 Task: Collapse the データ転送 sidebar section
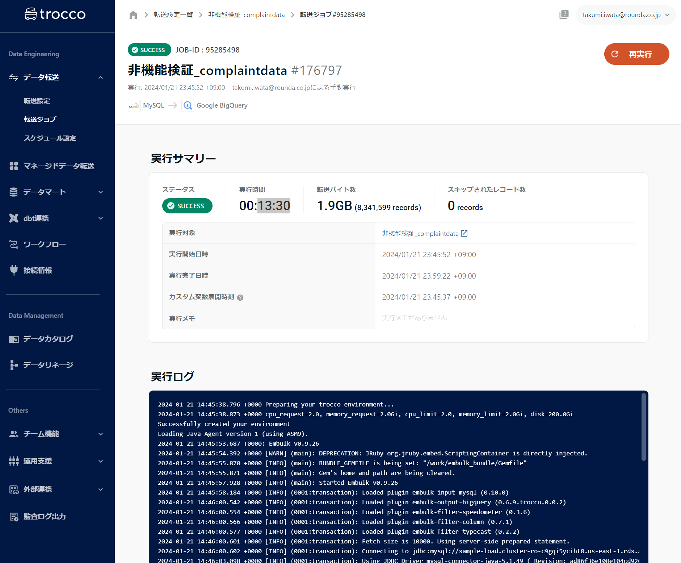pos(100,78)
